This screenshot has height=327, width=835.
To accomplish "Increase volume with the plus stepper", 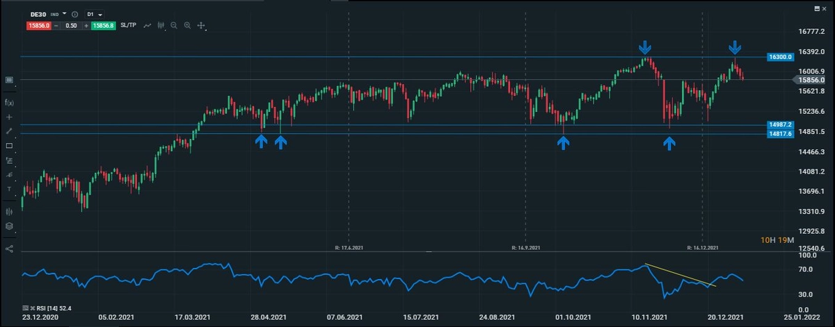I will [x=86, y=26].
